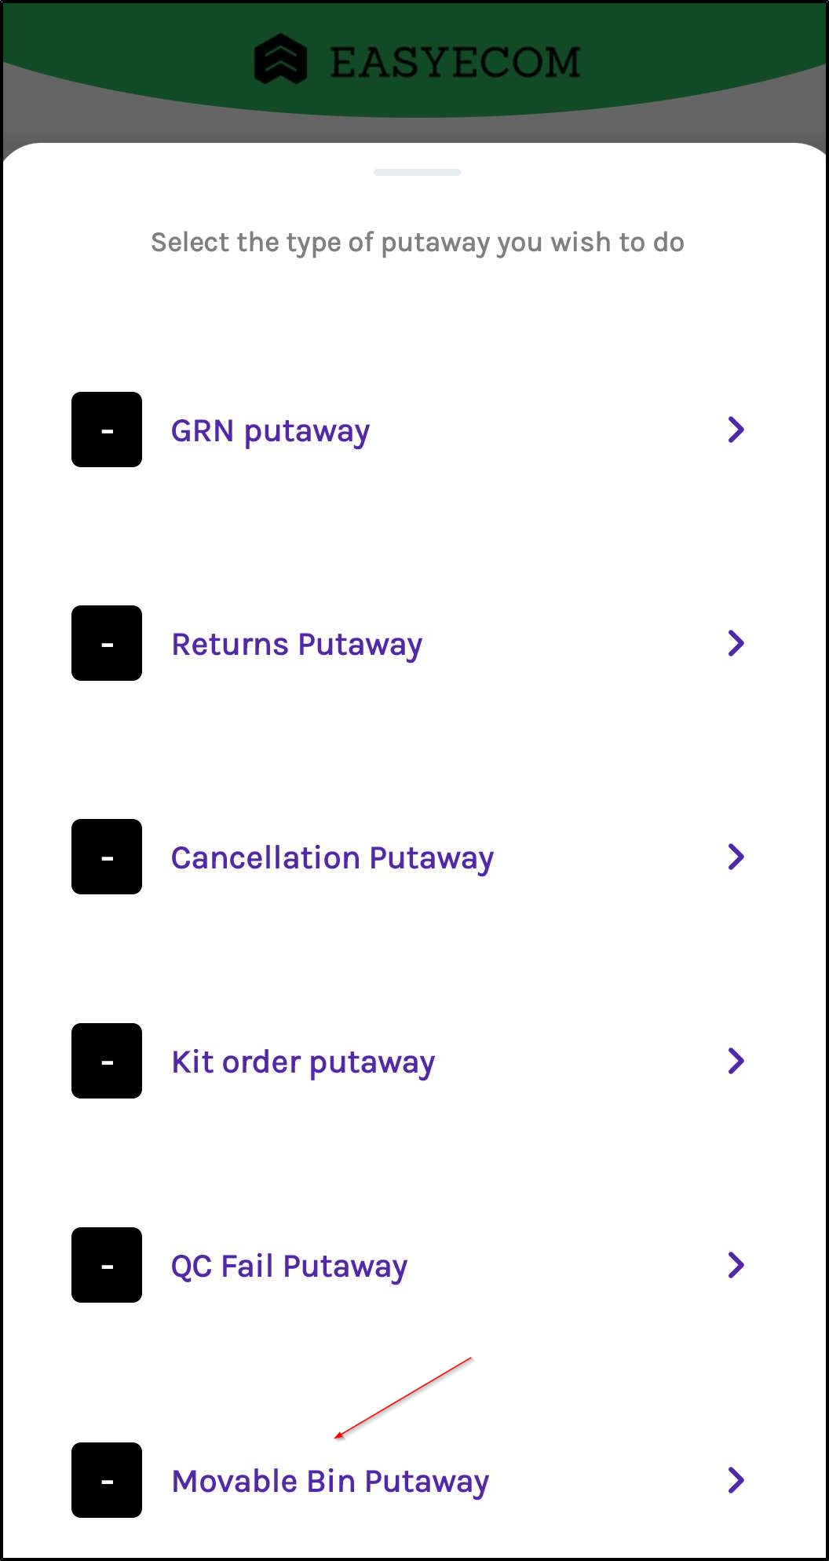Click the black icon beside Movable Bin Putaway
829x1561 pixels.
coord(107,1480)
